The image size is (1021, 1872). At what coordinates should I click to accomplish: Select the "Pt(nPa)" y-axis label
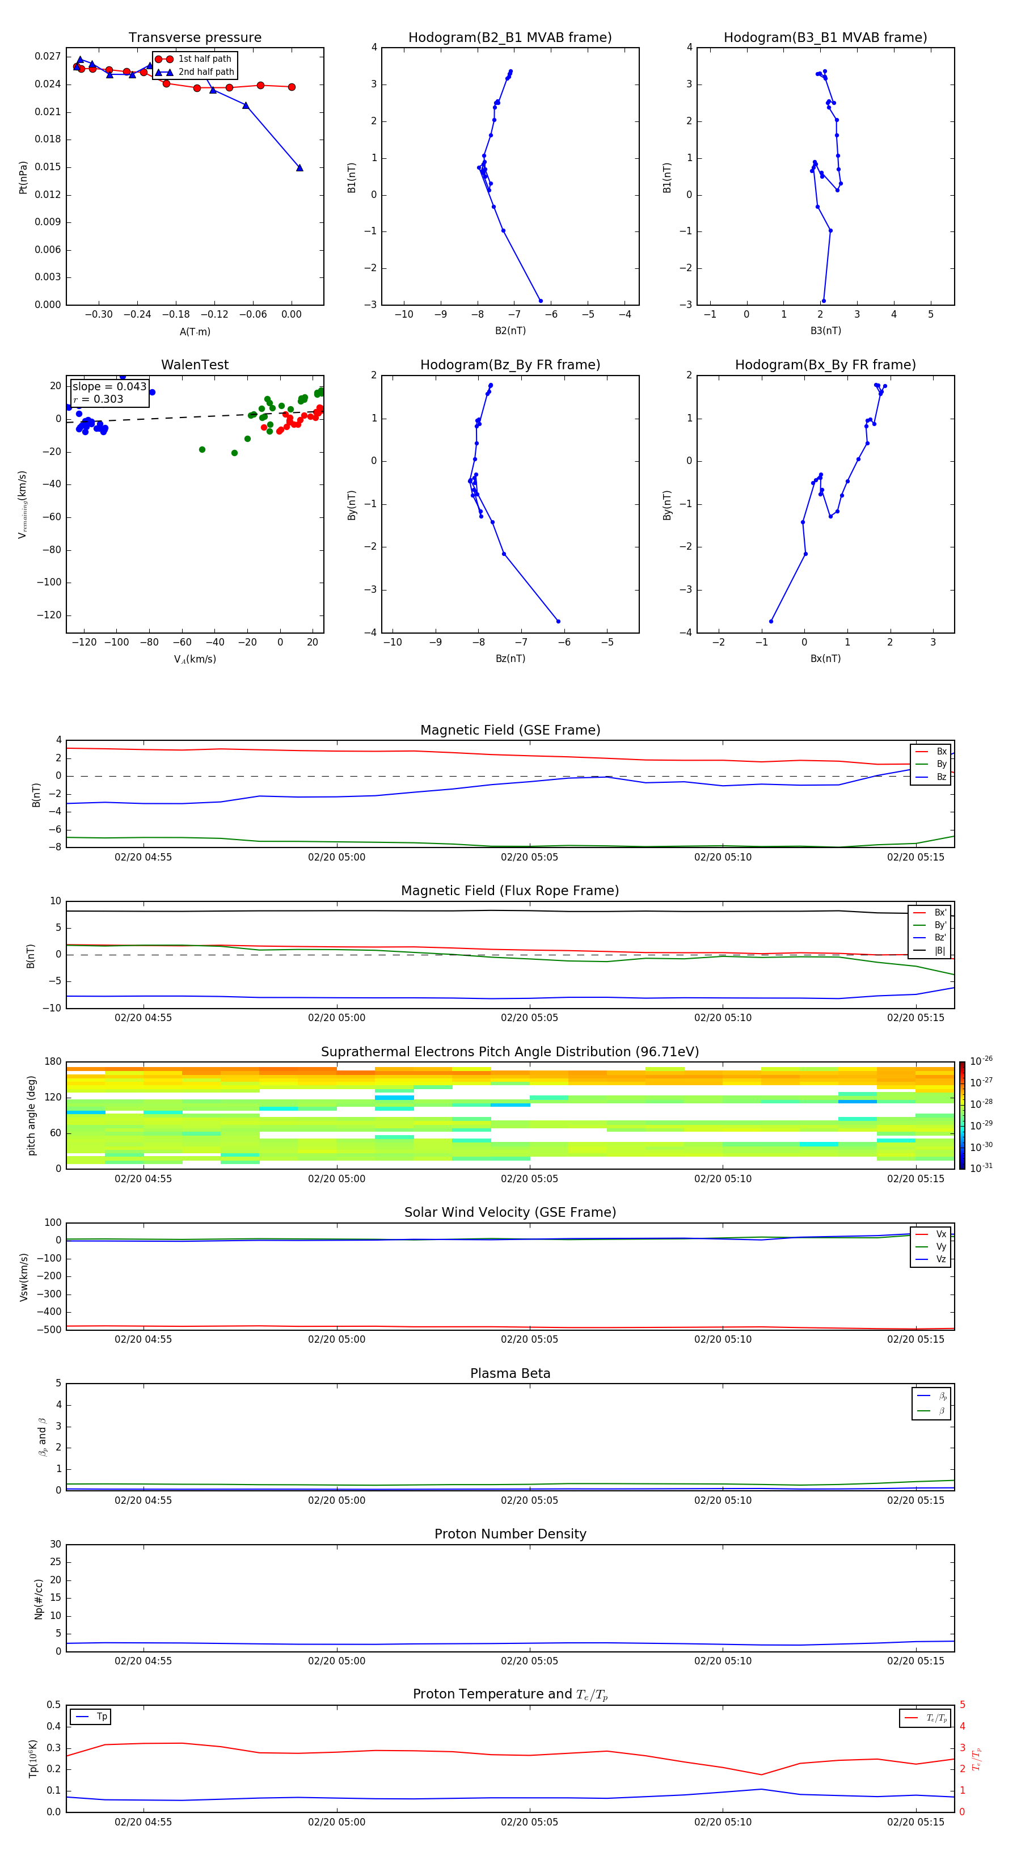23,178
